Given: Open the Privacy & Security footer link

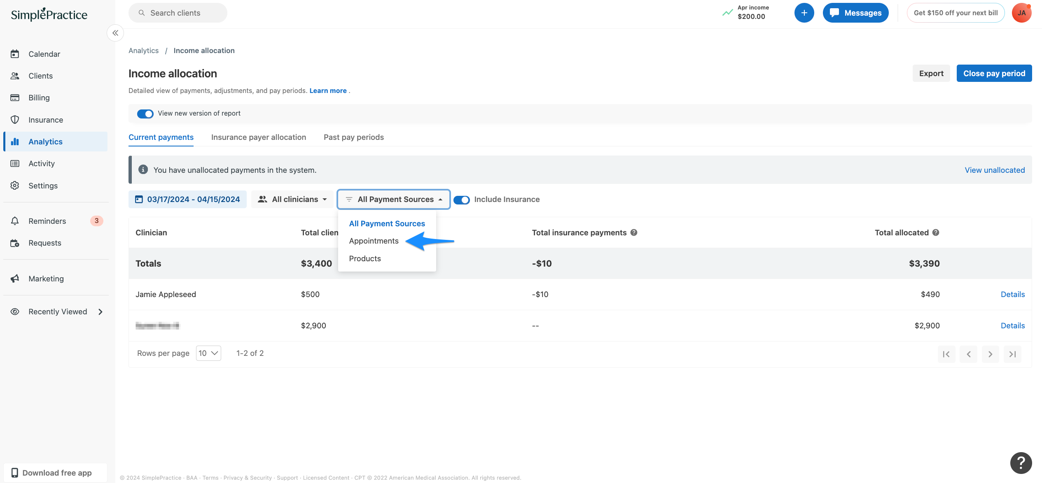Looking at the screenshot, I should 248,478.
